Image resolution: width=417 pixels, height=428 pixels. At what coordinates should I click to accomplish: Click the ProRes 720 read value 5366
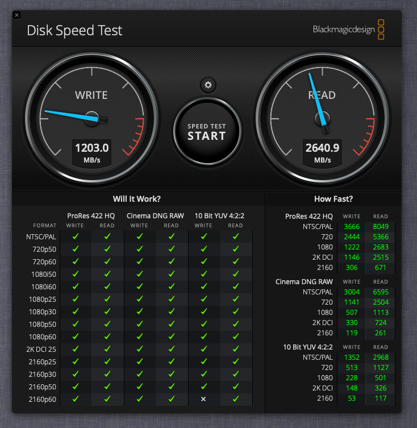pos(381,237)
